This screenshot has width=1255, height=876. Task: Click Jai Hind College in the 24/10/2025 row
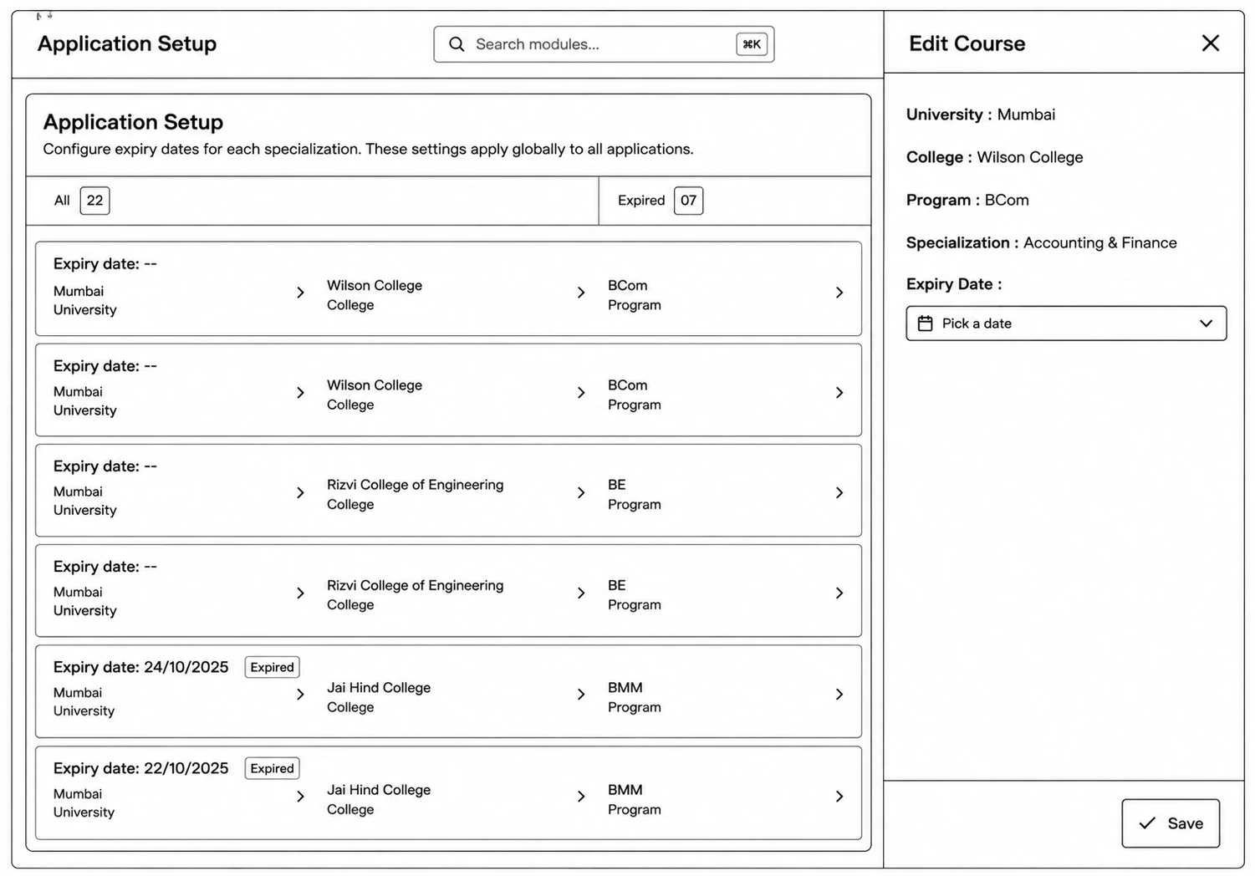(x=379, y=688)
